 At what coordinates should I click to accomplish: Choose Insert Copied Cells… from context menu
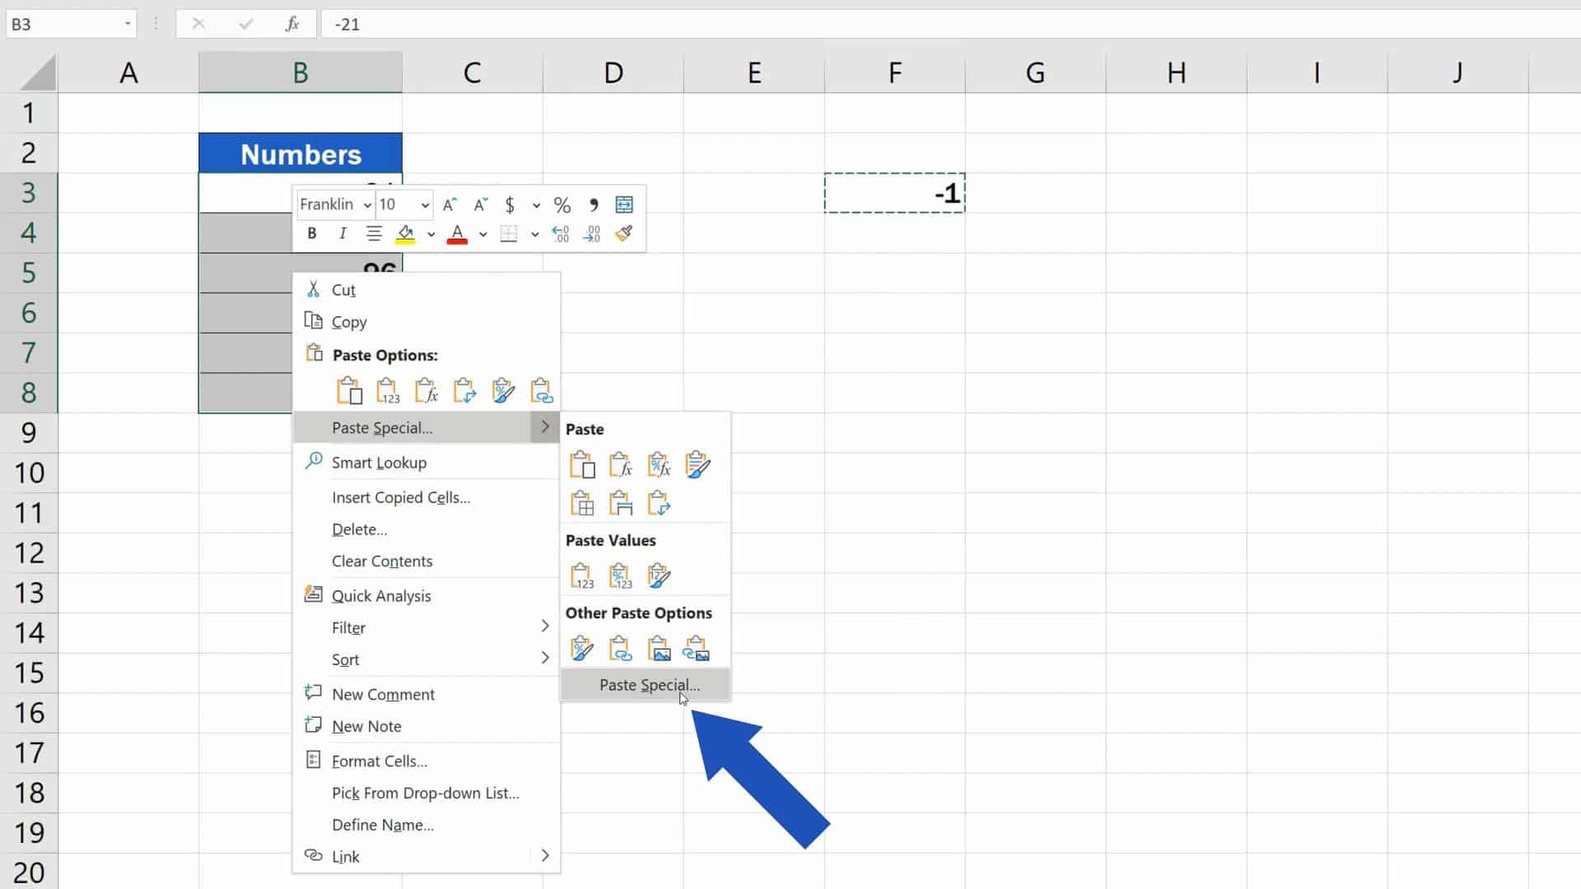[x=427, y=497]
